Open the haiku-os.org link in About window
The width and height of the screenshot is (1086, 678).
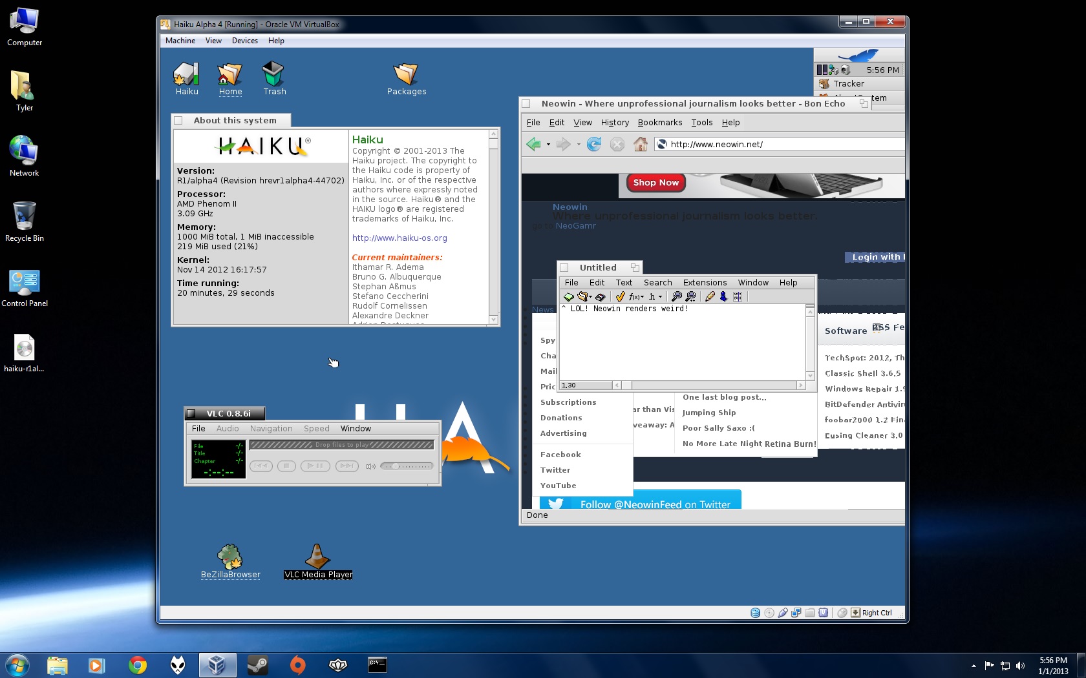pyautogui.click(x=399, y=238)
